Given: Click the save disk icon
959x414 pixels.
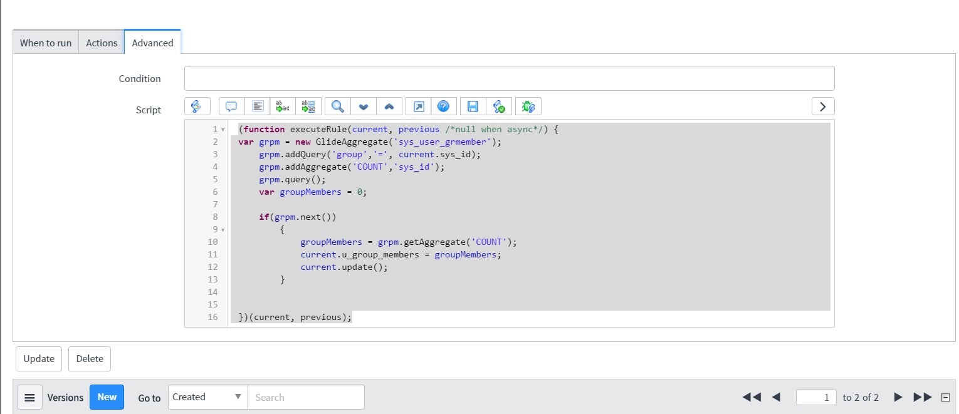Looking at the screenshot, I should point(473,106).
